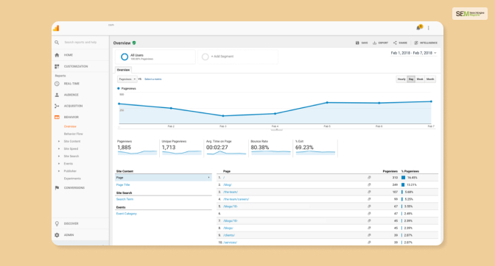
Task: Switch chart granularity to Month
Action: point(430,79)
